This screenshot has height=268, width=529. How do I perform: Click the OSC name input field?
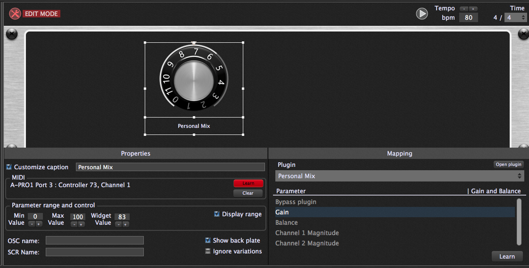(95, 240)
